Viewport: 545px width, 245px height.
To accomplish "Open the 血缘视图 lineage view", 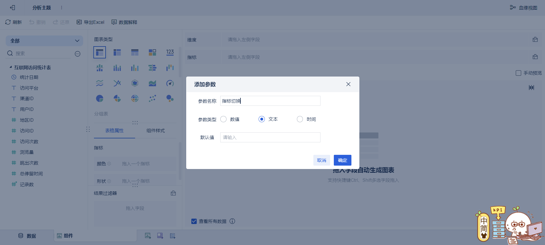I will click(x=524, y=8).
